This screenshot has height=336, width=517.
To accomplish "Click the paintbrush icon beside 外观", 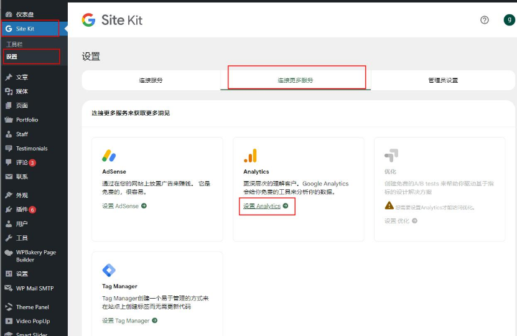I will (x=9, y=195).
